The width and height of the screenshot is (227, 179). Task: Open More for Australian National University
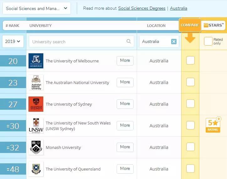click(x=125, y=82)
